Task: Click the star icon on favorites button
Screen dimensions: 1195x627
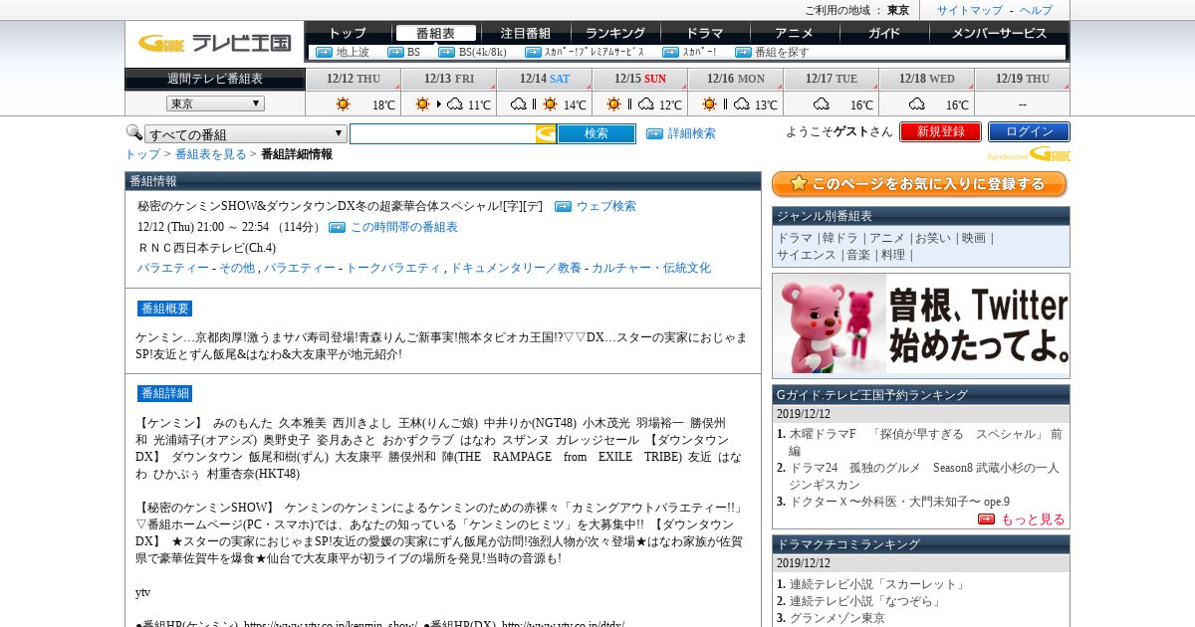Action: 798,183
